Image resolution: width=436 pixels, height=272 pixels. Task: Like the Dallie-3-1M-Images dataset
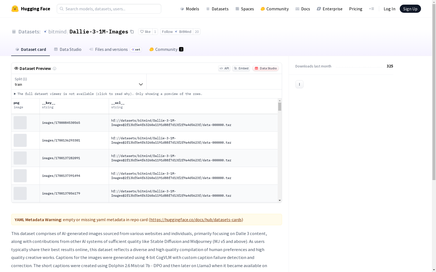pos(145,32)
